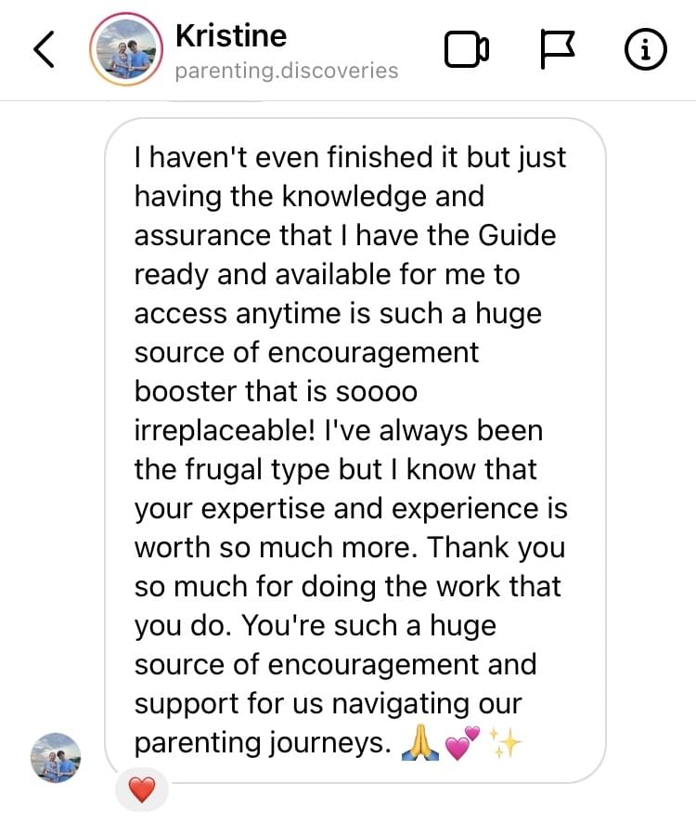Screen dimensions: 696x823
Task: Tap the red heart reaction
Action: [142, 790]
